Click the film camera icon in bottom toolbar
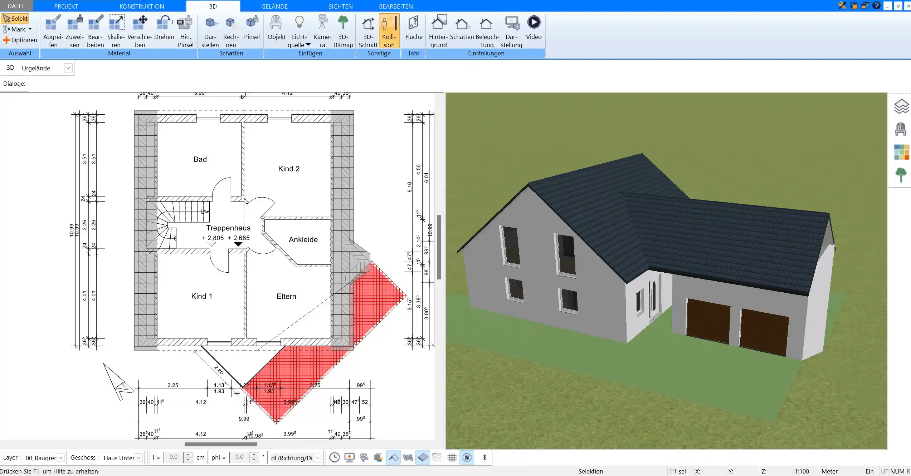The width and height of the screenshot is (911, 476). tap(364, 457)
